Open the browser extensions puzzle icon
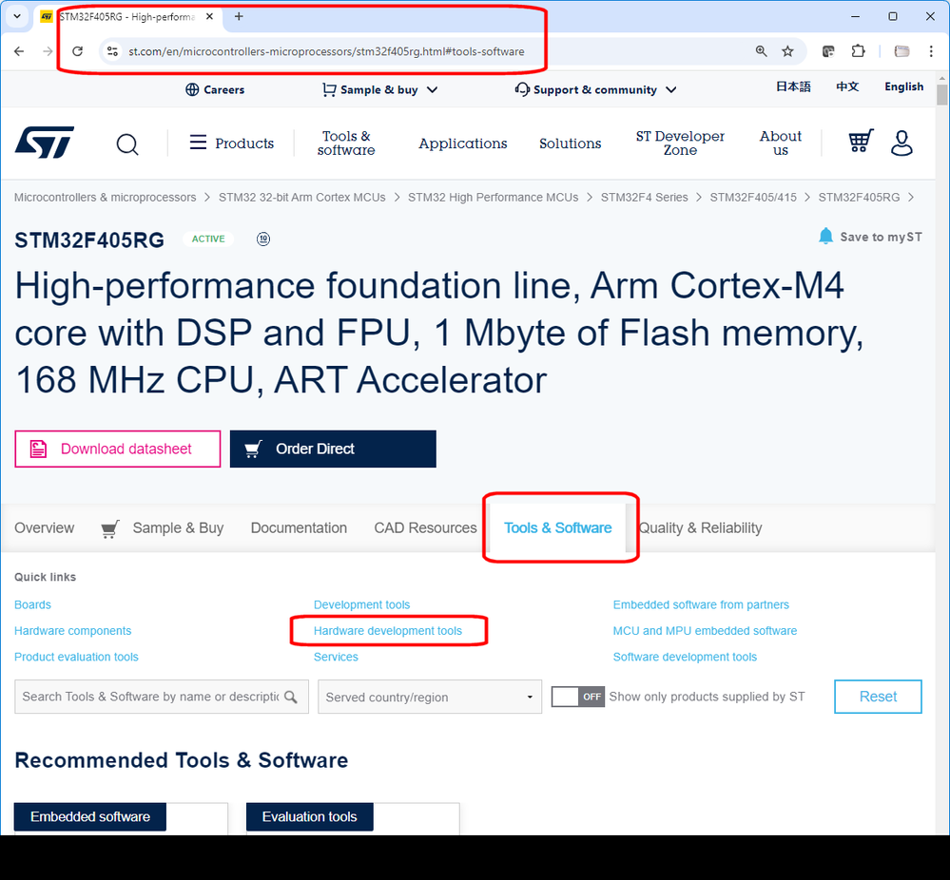The image size is (950, 880). (x=858, y=51)
